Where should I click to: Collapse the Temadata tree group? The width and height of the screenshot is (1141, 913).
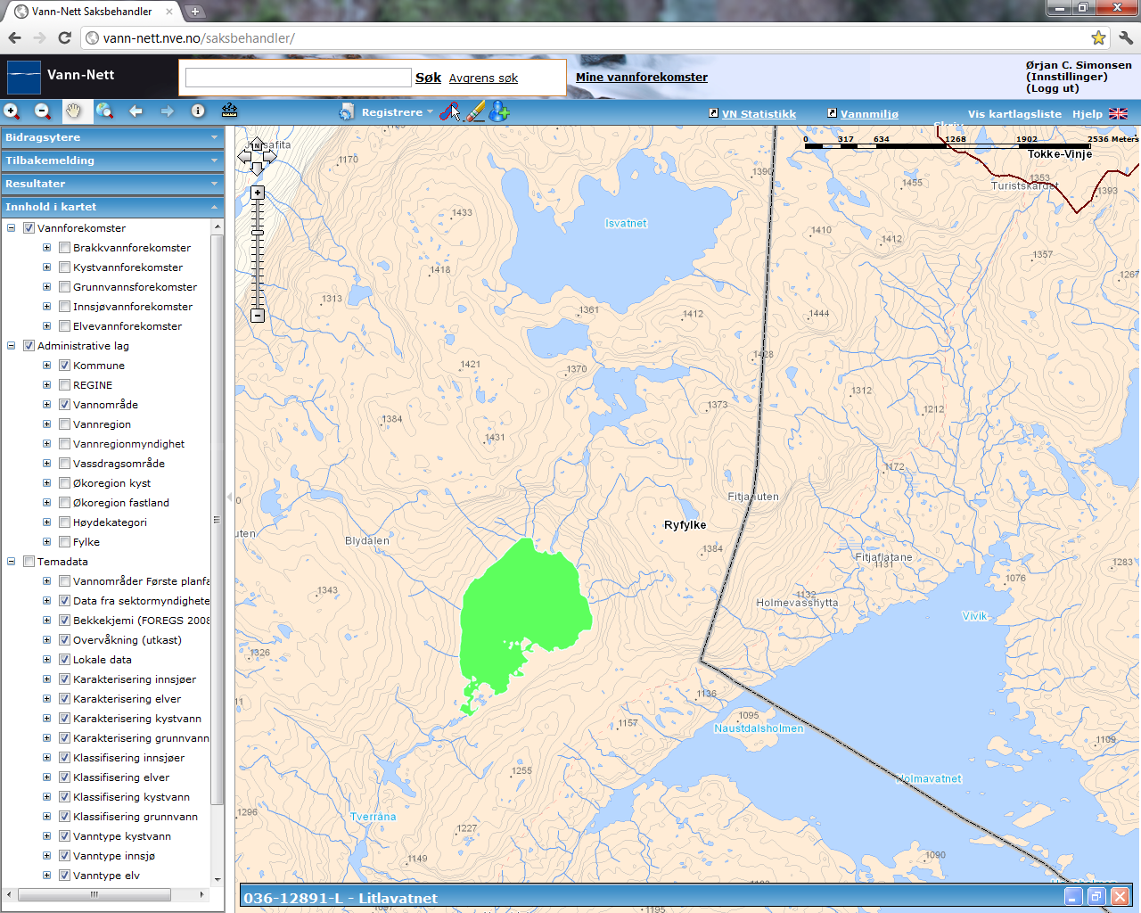[12, 562]
